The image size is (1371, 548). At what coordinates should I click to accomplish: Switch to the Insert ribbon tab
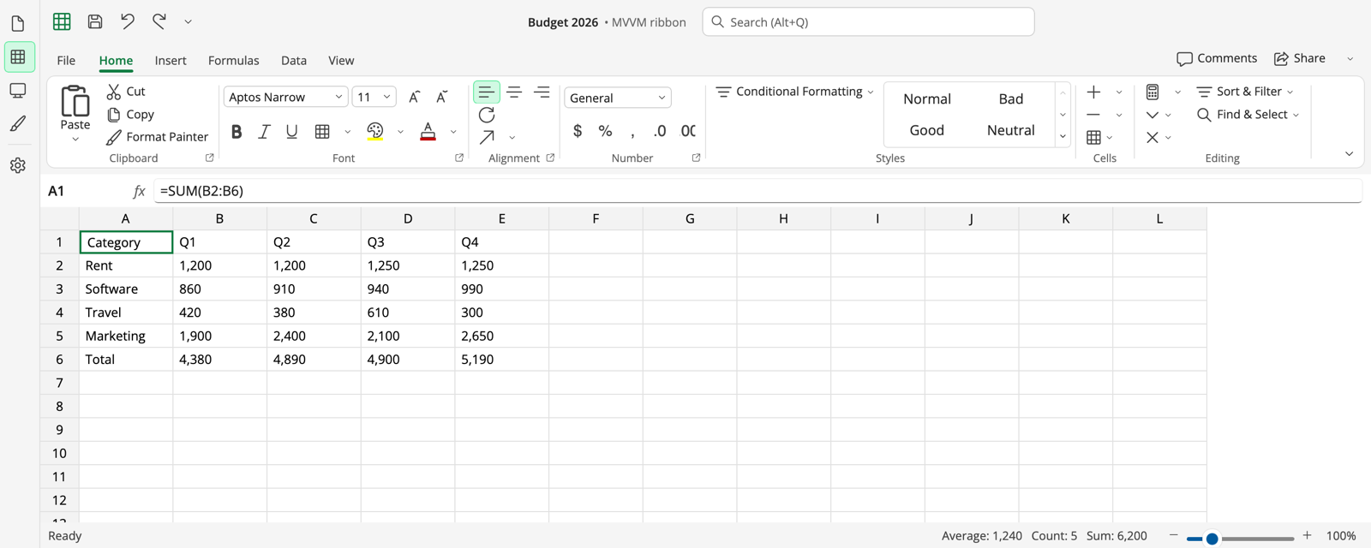[171, 61]
